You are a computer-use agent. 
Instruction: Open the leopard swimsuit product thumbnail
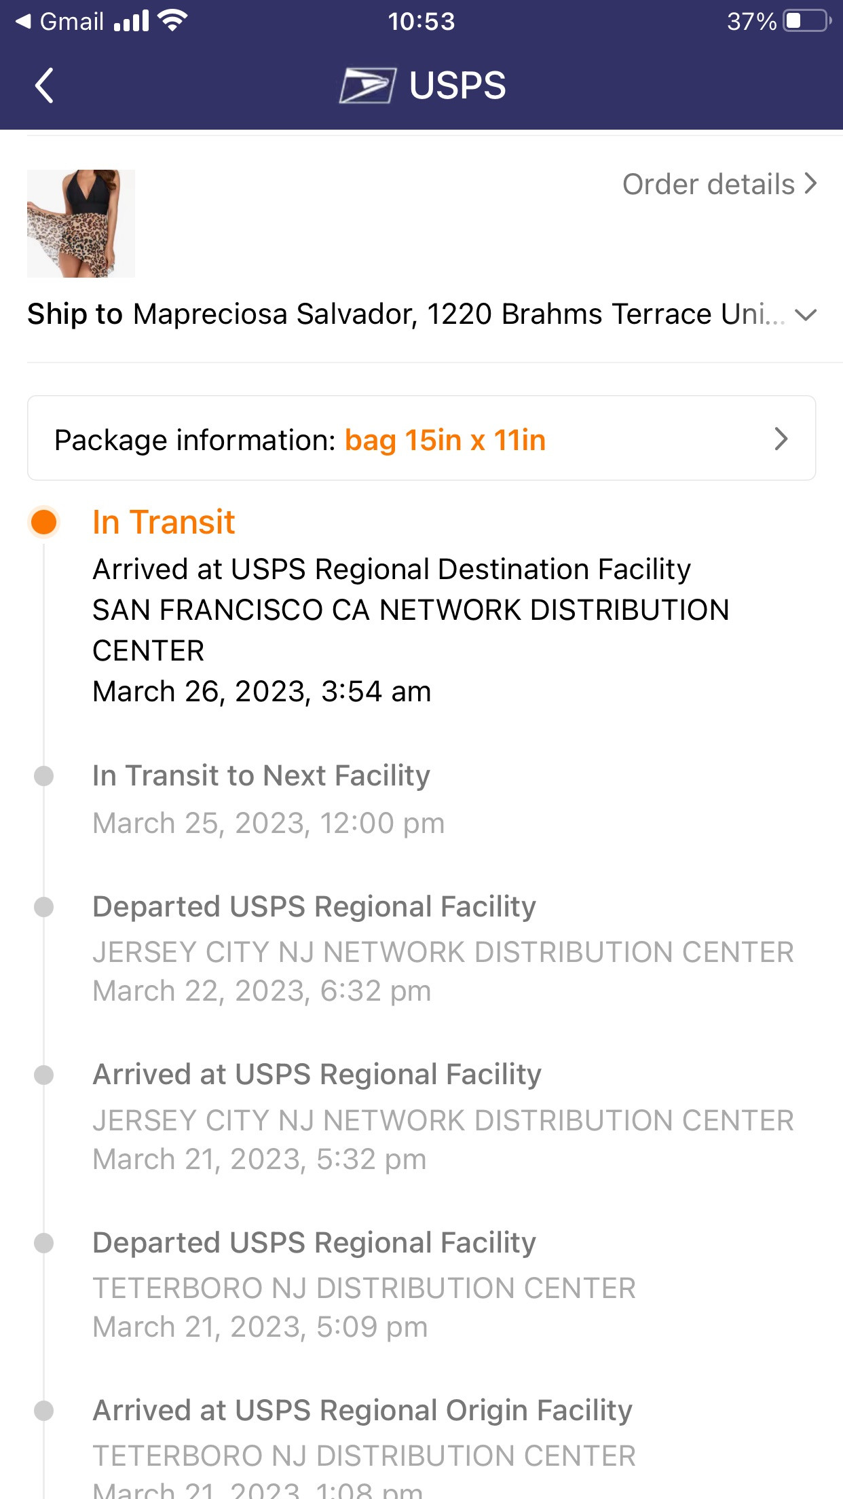click(81, 223)
